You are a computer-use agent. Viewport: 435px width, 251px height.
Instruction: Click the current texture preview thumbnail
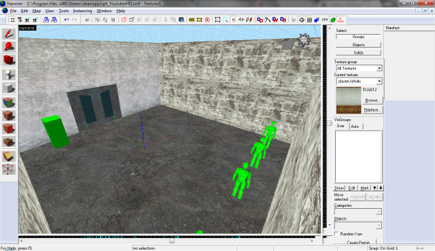click(349, 101)
